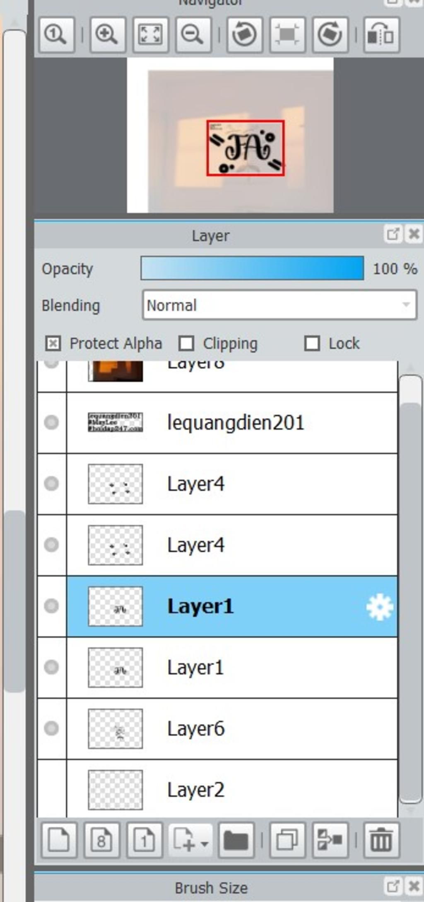Duplicate the selected layer
Viewport: 424px width, 902px height.
[x=287, y=840]
